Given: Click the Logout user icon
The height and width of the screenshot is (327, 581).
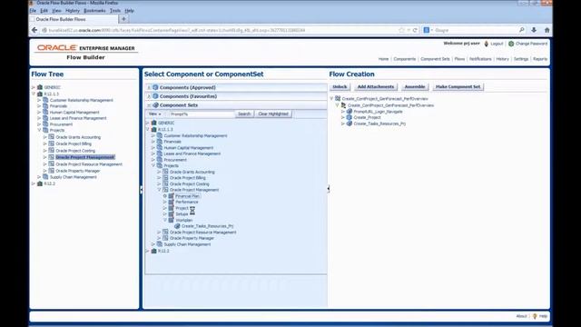Looking at the screenshot, I should [487, 44].
